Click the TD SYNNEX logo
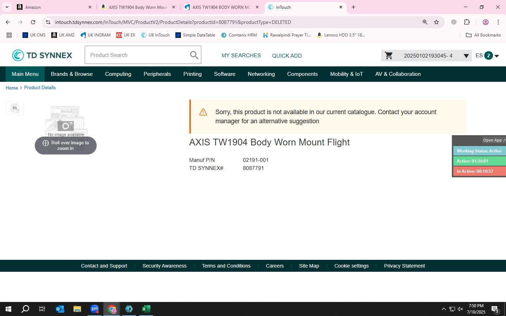 (42, 55)
